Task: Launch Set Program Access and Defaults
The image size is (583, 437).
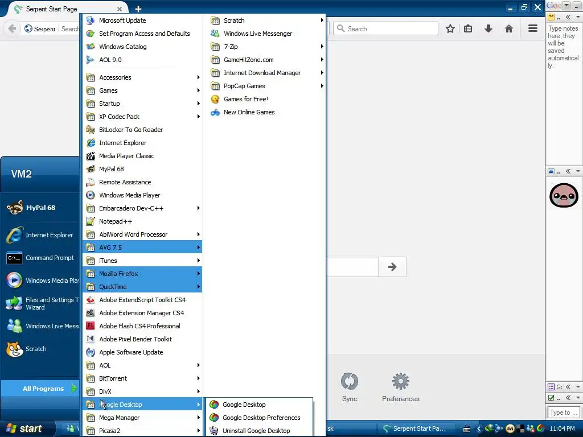Action: point(142,34)
